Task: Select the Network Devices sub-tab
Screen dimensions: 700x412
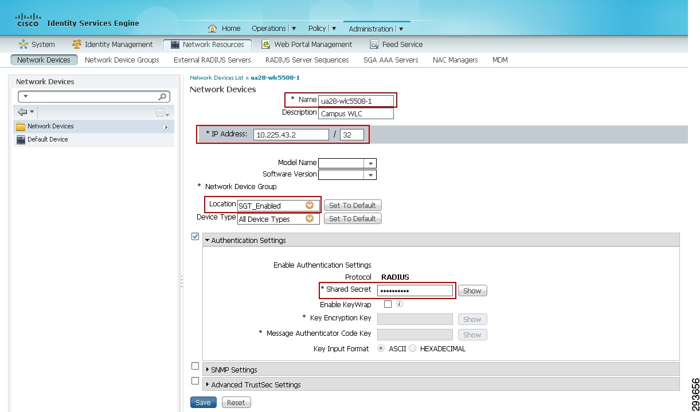Action: point(44,60)
